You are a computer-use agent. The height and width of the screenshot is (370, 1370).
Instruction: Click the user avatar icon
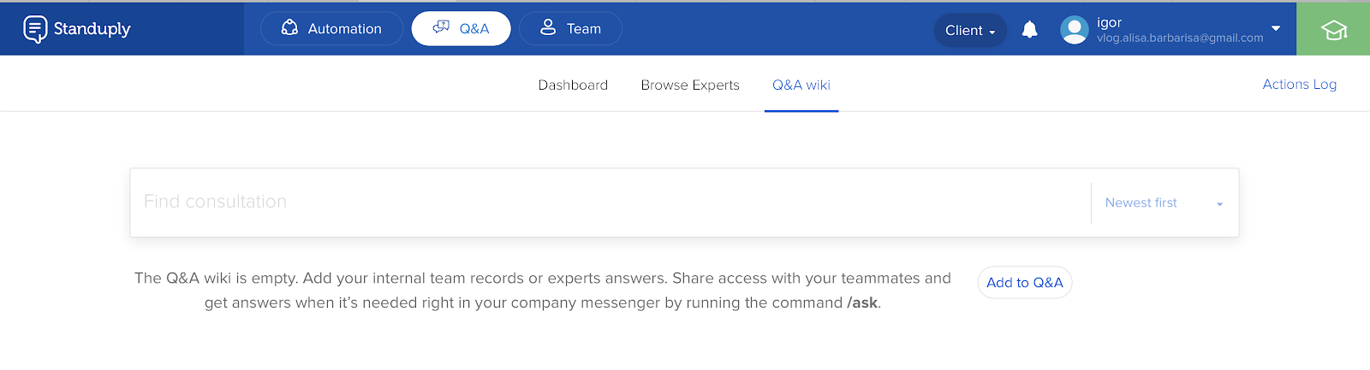pos(1074,30)
